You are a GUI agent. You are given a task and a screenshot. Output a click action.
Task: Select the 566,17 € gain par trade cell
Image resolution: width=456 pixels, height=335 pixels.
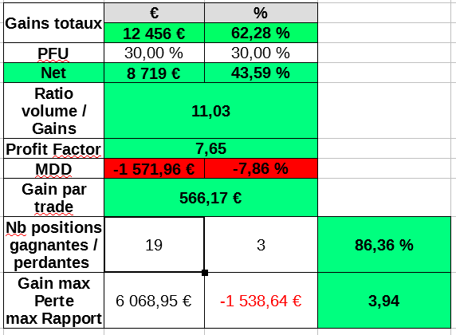pyautogui.click(x=210, y=198)
